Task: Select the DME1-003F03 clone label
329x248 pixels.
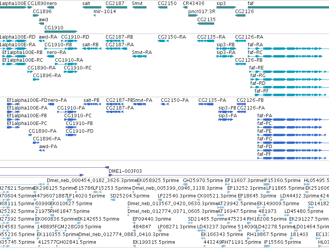Action: click(125, 171)
